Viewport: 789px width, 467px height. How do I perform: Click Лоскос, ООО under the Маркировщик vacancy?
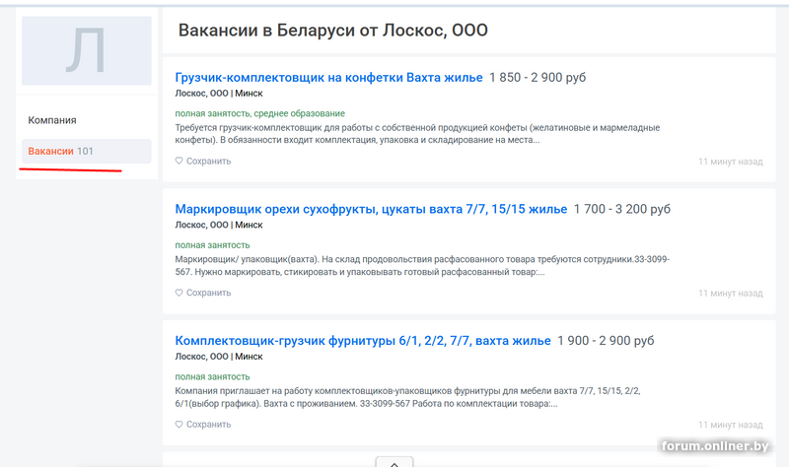(x=201, y=225)
